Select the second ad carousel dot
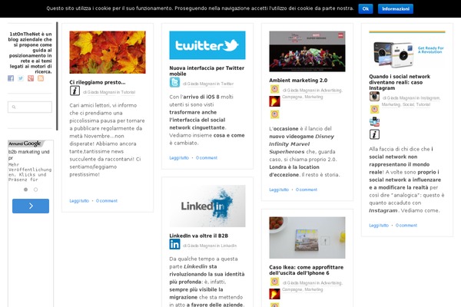Screen dimensions: 461x307 [x=35, y=190]
